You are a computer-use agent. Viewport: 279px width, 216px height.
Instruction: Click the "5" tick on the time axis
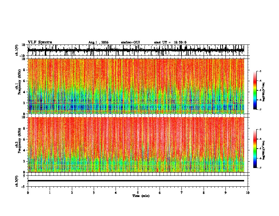point(138,193)
